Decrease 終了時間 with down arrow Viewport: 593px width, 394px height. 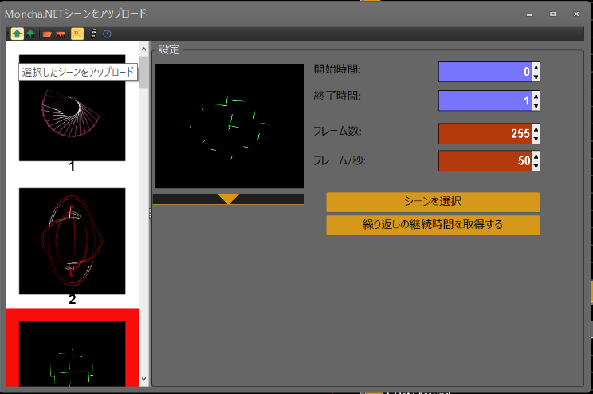pos(536,105)
